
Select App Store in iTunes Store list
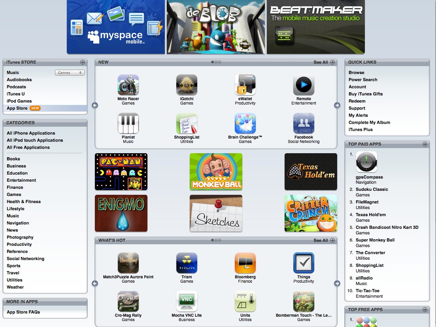(x=45, y=108)
